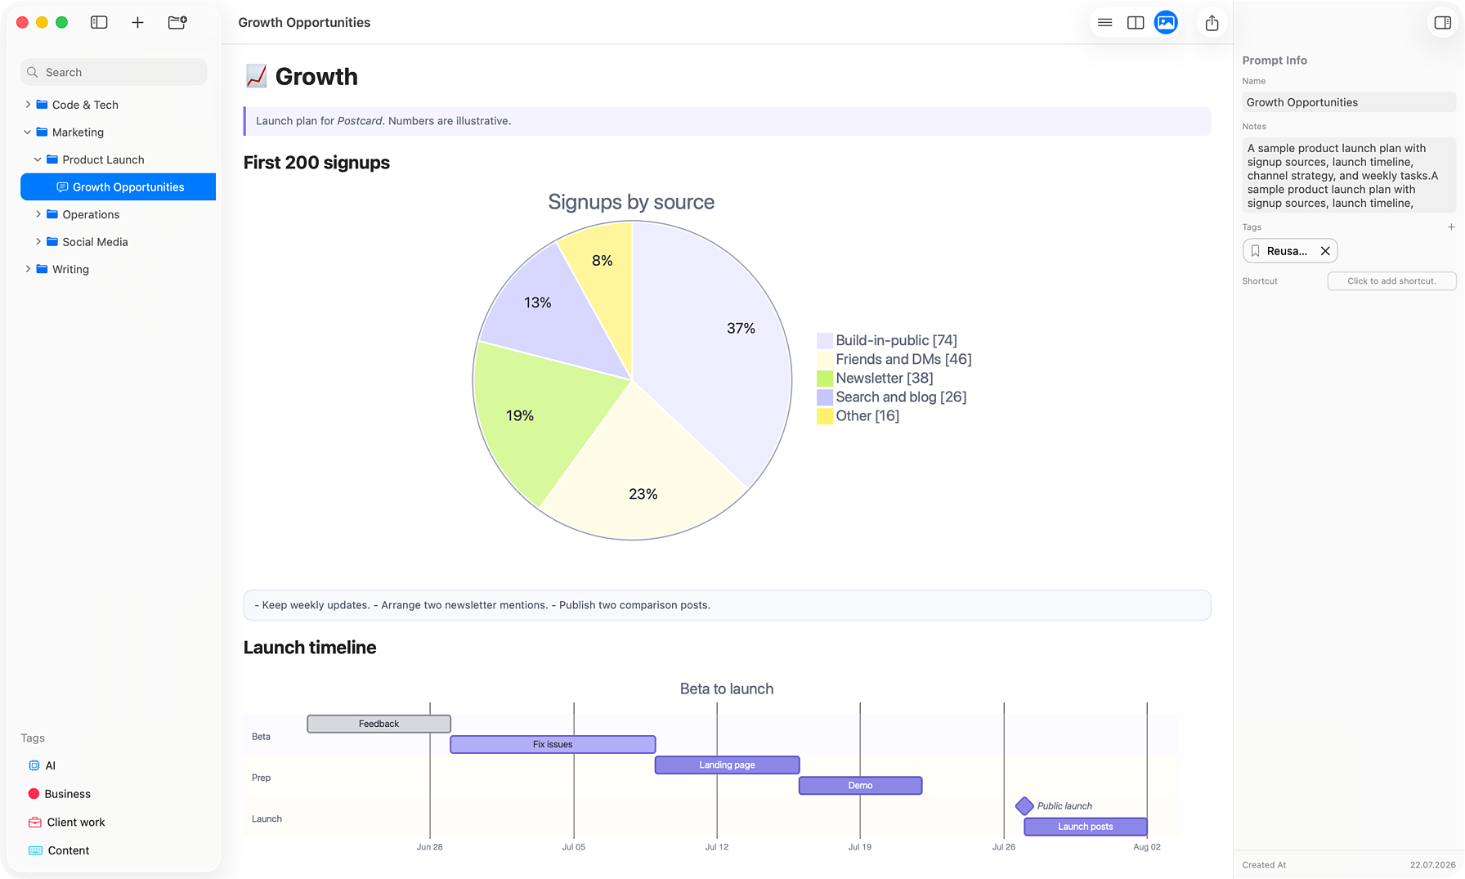1465x879 pixels.
Task: Click the growth chart emoji icon
Action: point(256,76)
